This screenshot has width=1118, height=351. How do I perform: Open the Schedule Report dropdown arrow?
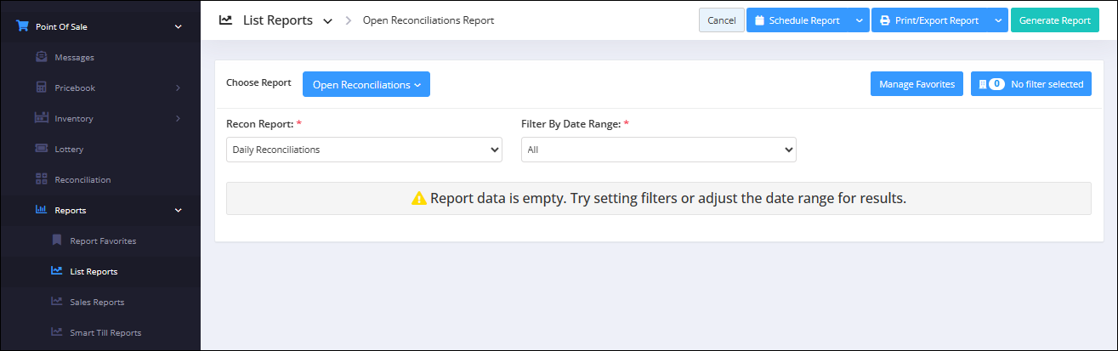pyautogui.click(x=859, y=20)
